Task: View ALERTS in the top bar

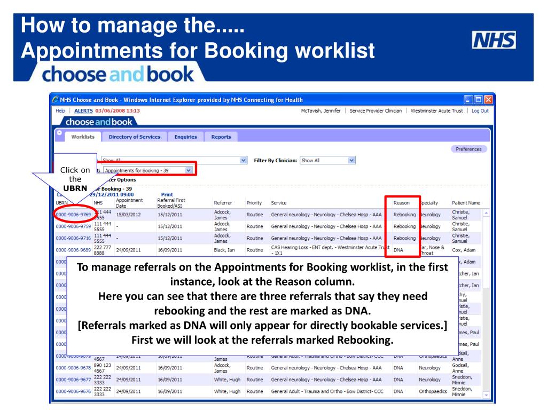Action: [83, 111]
